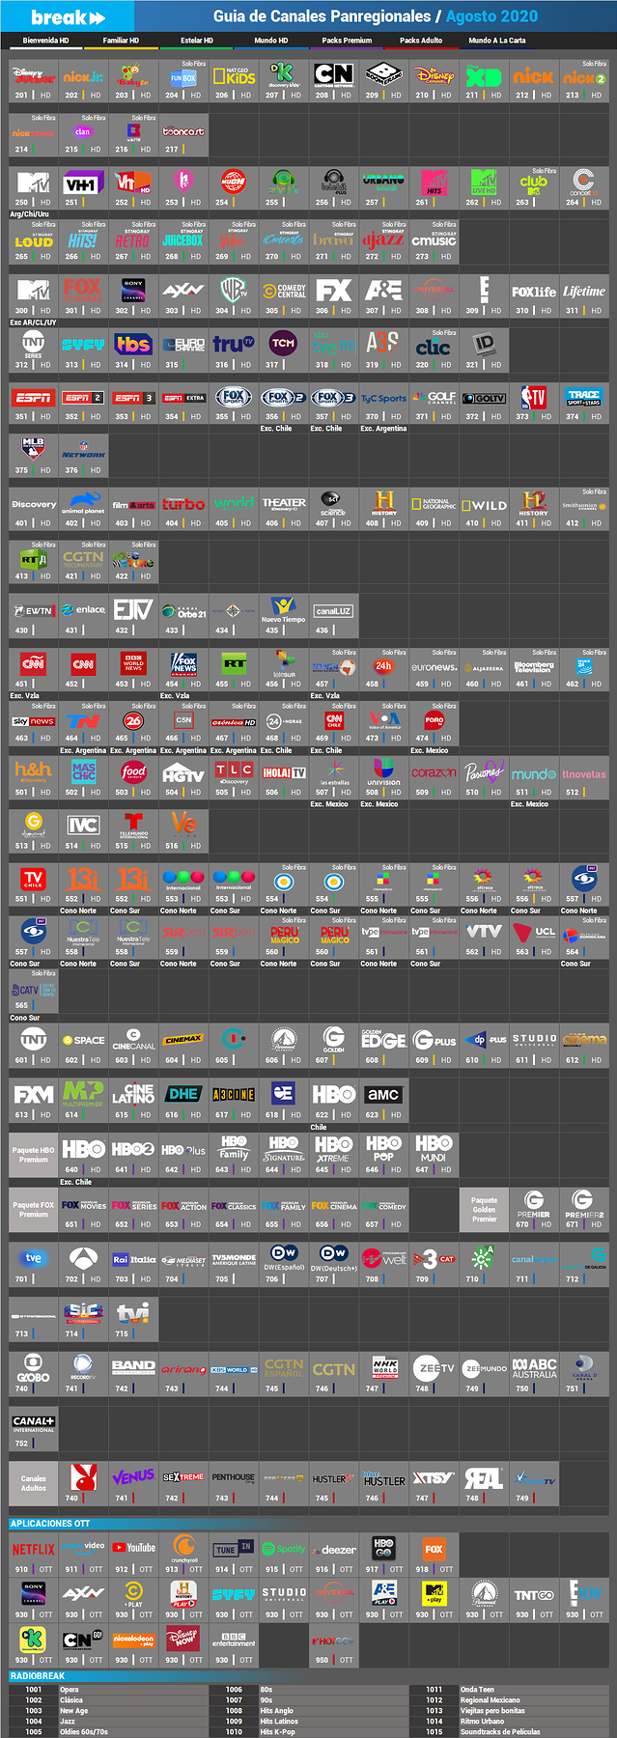Image resolution: width=617 pixels, height=1738 pixels.
Task: Click the NHK World logo, channel 747
Action: coord(384,1367)
